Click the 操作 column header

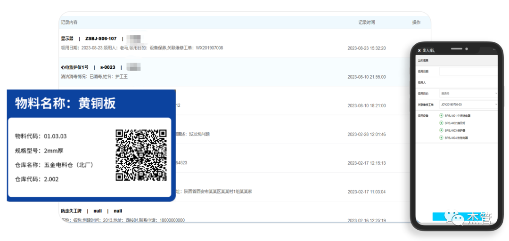[416, 22]
